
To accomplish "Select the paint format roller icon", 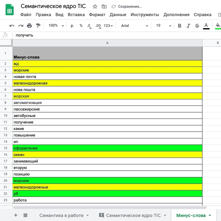I will tap(38, 26).
